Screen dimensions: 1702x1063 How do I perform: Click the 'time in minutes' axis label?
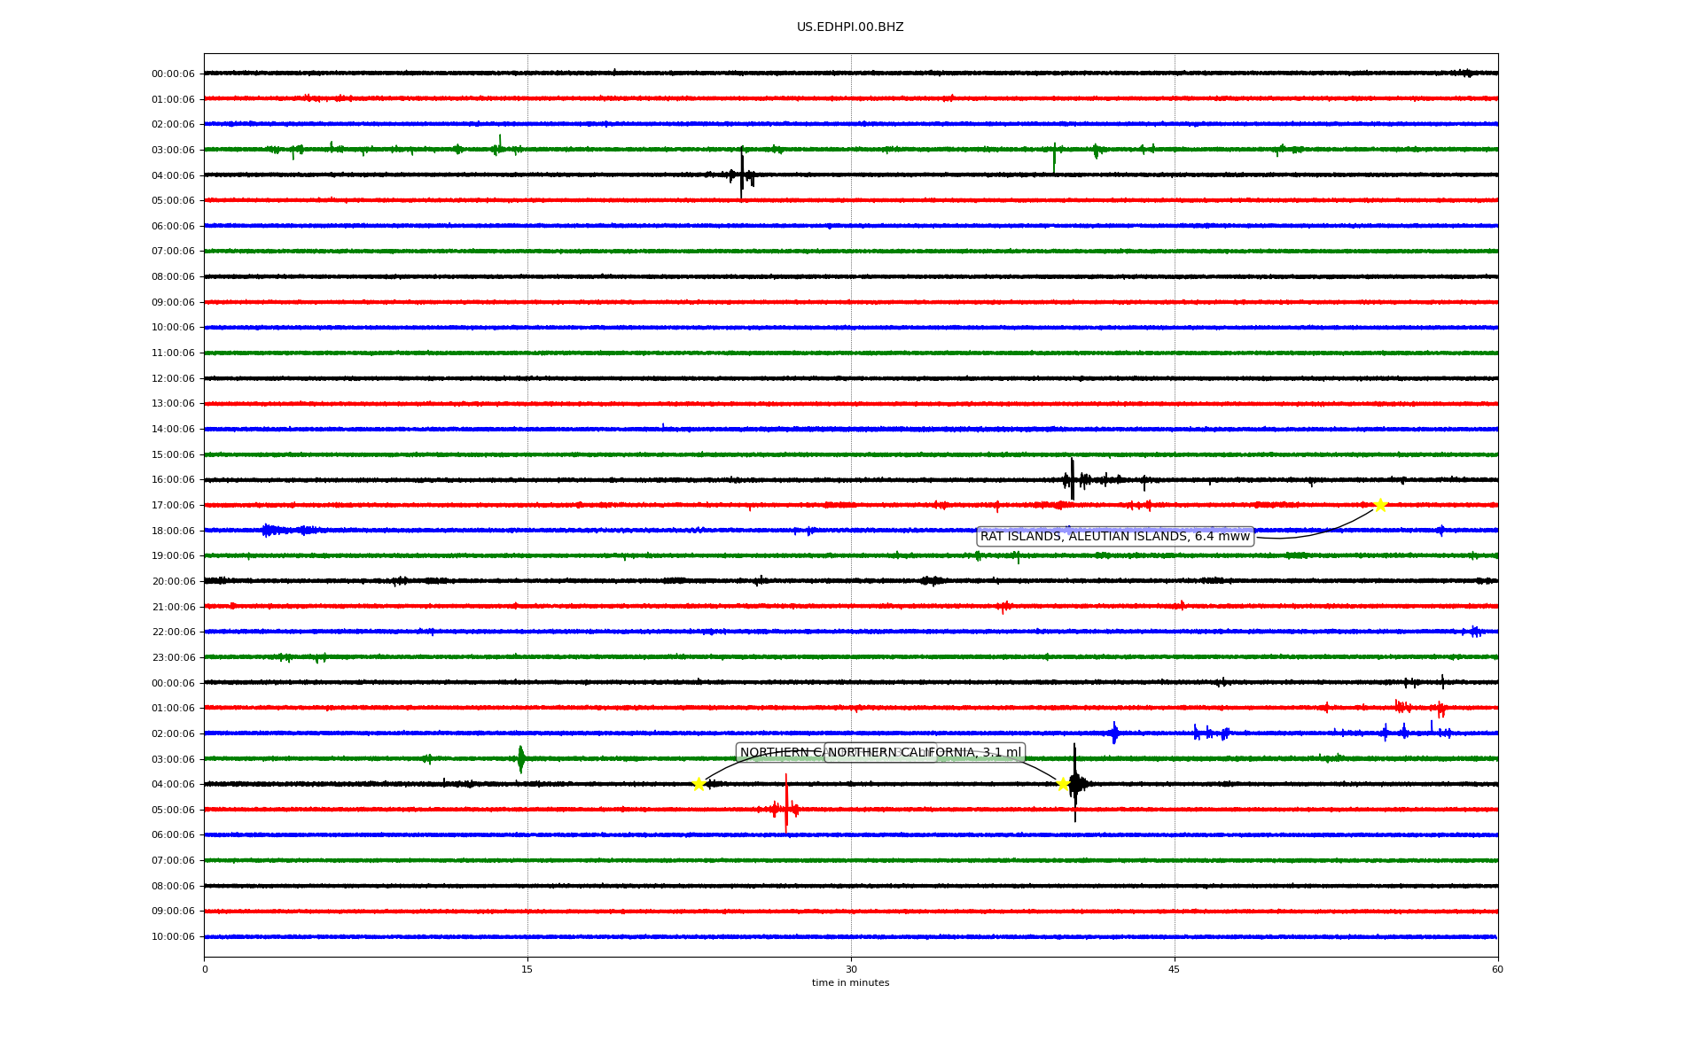click(x=850, y=982)
